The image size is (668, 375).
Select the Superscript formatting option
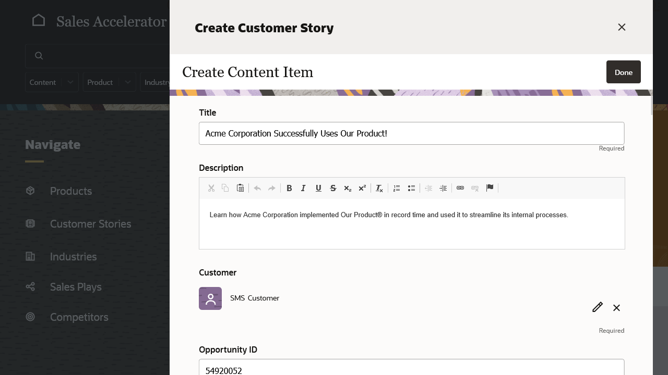[x=362, y=188]
